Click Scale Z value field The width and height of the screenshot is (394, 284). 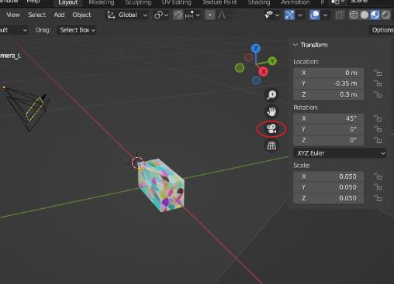coord(328,198)
